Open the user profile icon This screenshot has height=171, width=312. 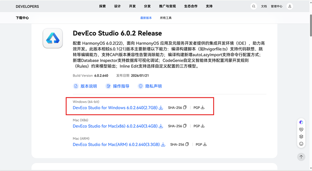tap(290, 6)
